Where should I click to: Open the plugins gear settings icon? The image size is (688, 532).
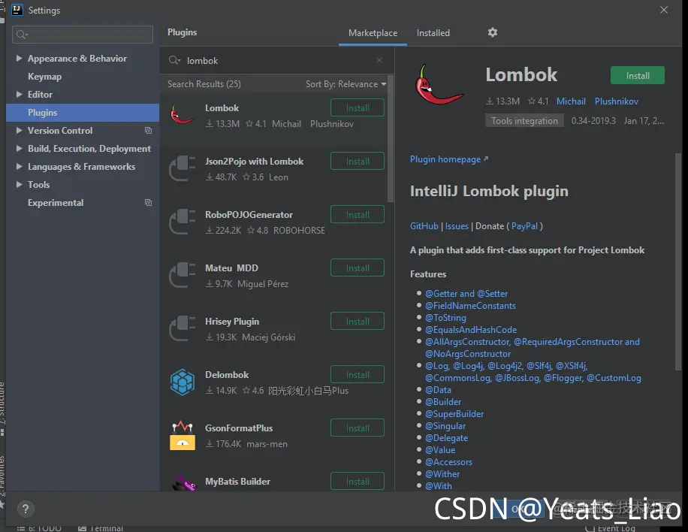(x=492, y=32)
